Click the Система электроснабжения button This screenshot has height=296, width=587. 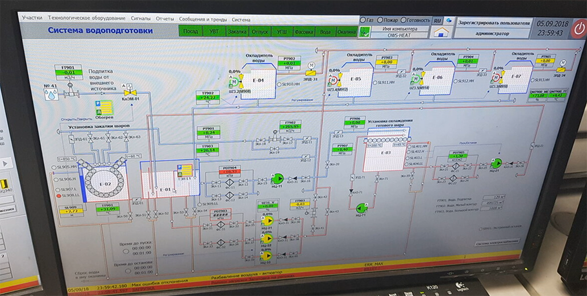click(x=497, y=243)
